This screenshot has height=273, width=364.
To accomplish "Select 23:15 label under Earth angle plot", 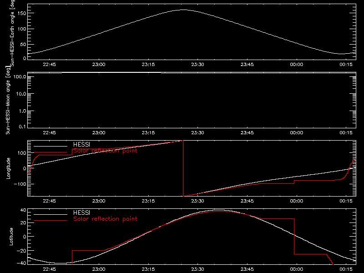I will click(x=148, y=65).
